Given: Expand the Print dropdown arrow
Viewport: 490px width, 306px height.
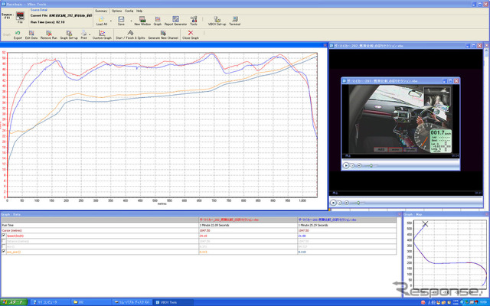Looking at the screenshot, I should (x=90, y=34).
